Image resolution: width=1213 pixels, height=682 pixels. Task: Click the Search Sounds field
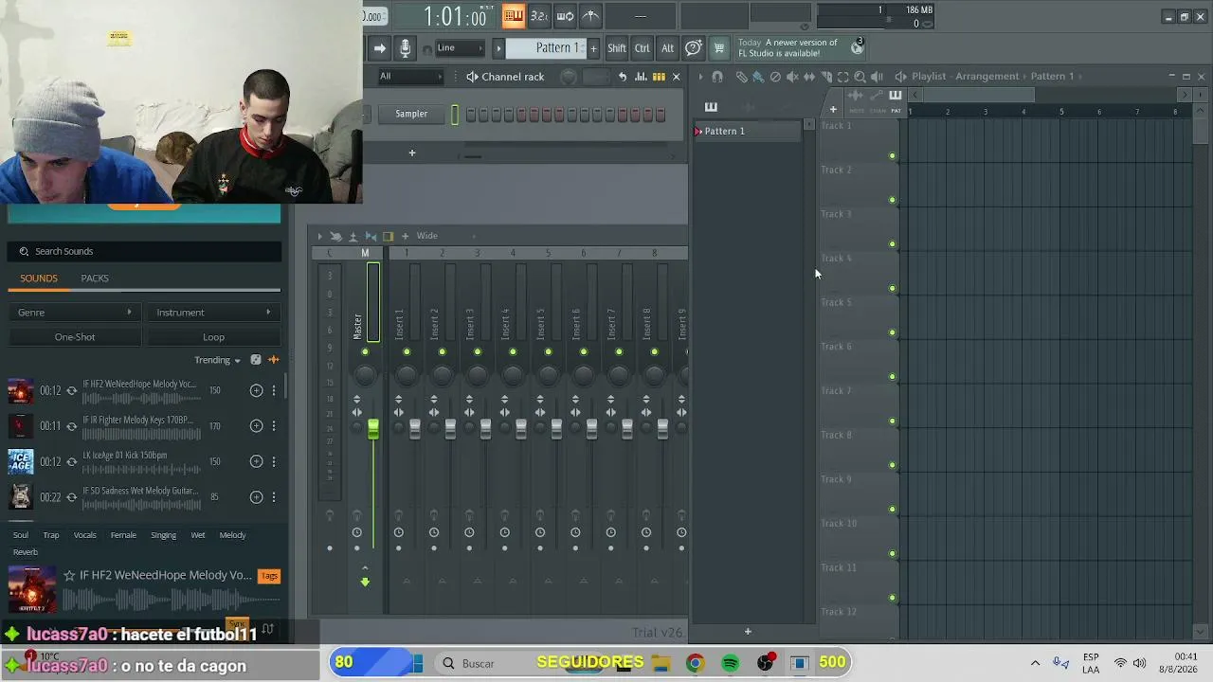145,251
